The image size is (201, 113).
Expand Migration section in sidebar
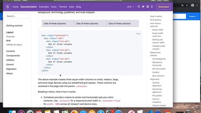point(11,69)
